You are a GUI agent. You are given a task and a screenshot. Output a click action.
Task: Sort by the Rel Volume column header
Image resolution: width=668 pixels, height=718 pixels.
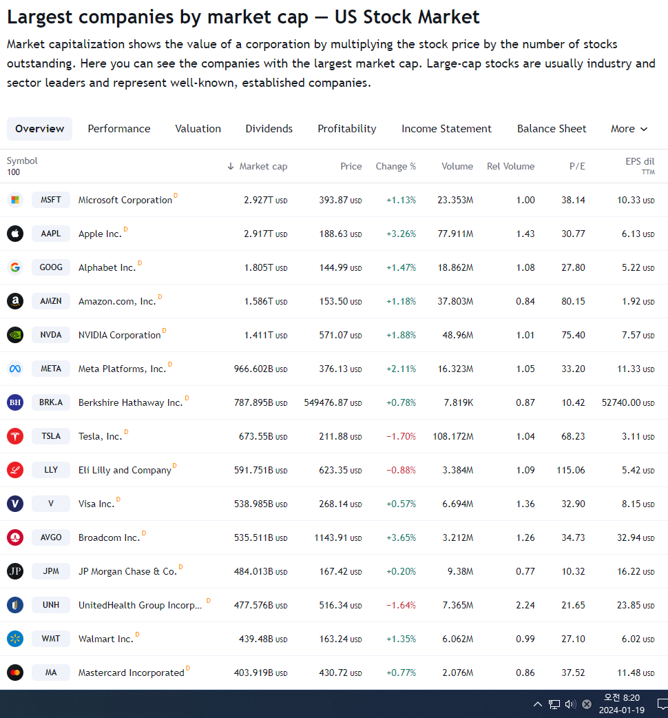510,166
